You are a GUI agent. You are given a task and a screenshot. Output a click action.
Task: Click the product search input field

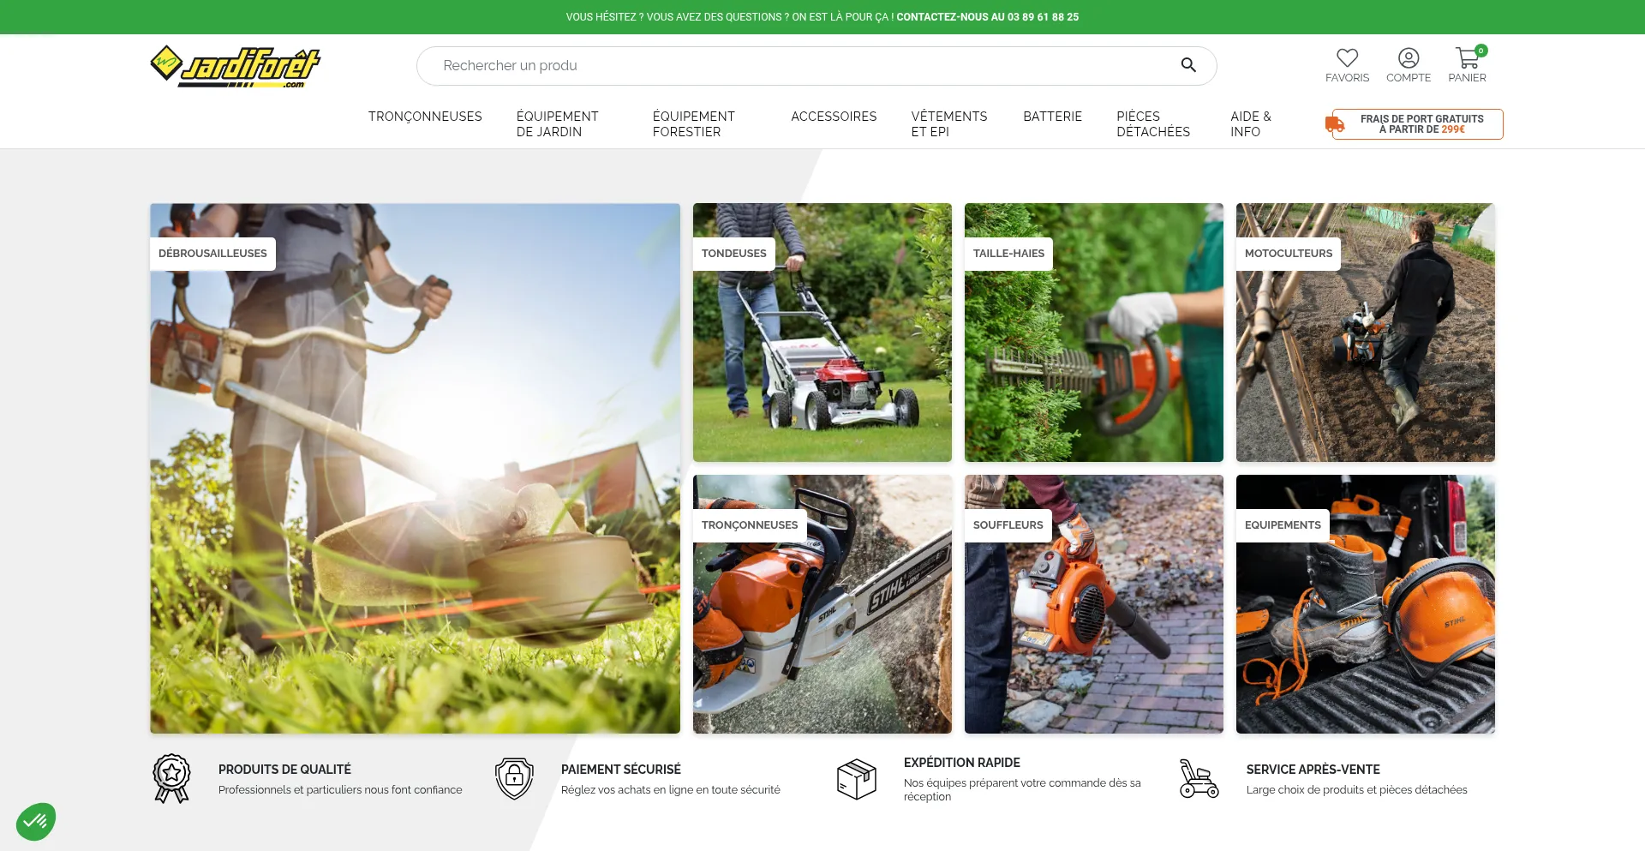point(797,66)
